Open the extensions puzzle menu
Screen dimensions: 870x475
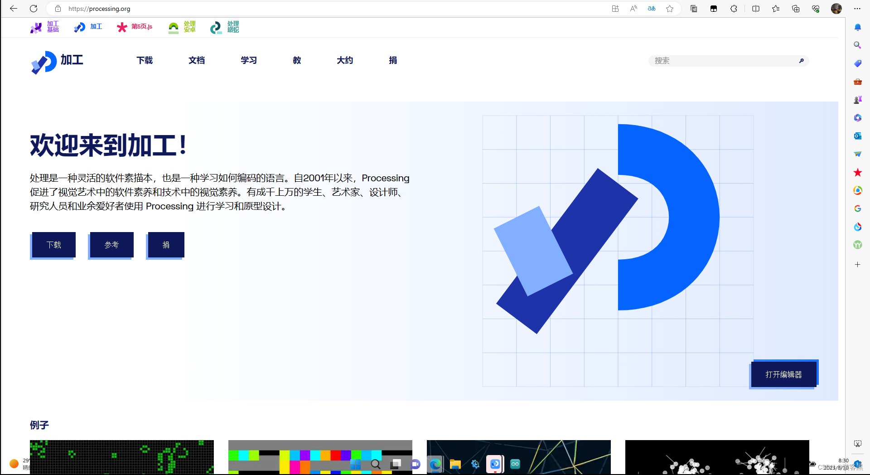point(734,9)
